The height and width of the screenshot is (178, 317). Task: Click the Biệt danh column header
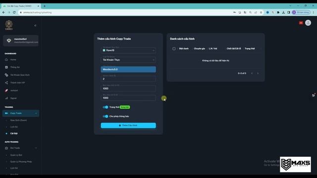coord(184,48)
